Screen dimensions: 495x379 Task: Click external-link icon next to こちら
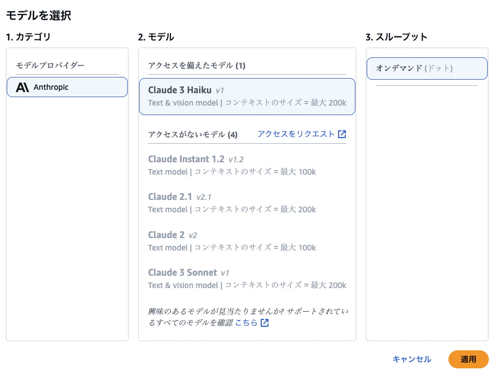[265, 323]
